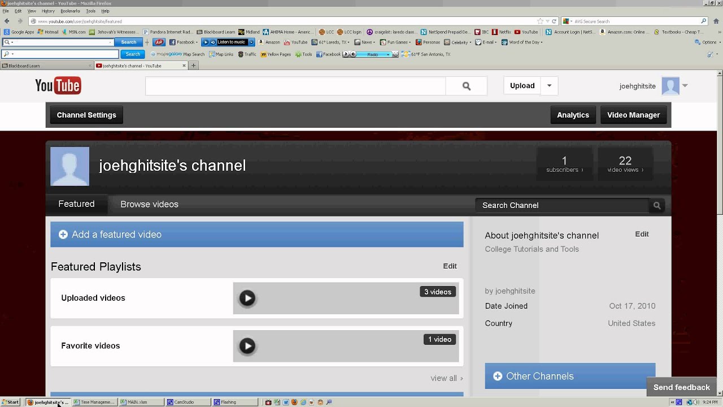Close the joehghitsite's channel tab
The height and width of the screenshot is (407, 723).
[x=184, y=66]
